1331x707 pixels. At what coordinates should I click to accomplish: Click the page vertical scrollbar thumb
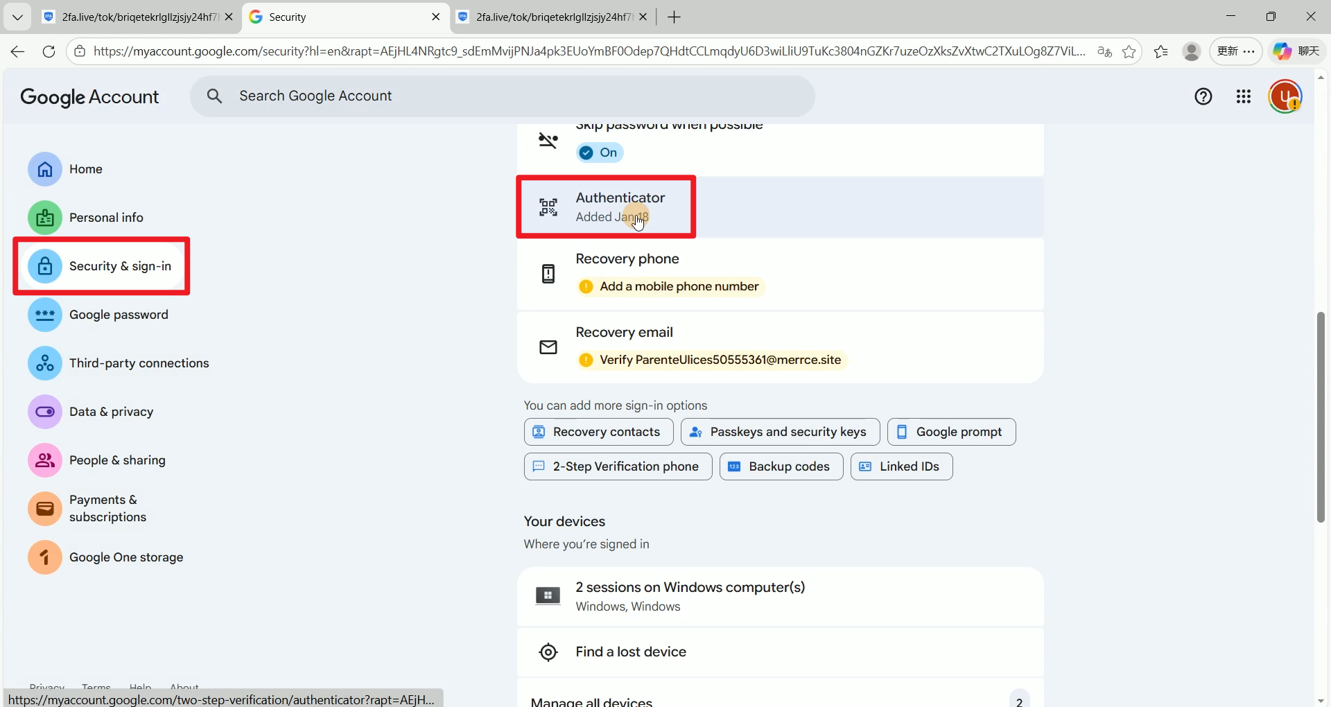1321,416
